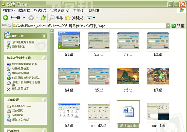Open the 工具(T) menu

click(79, 11)
